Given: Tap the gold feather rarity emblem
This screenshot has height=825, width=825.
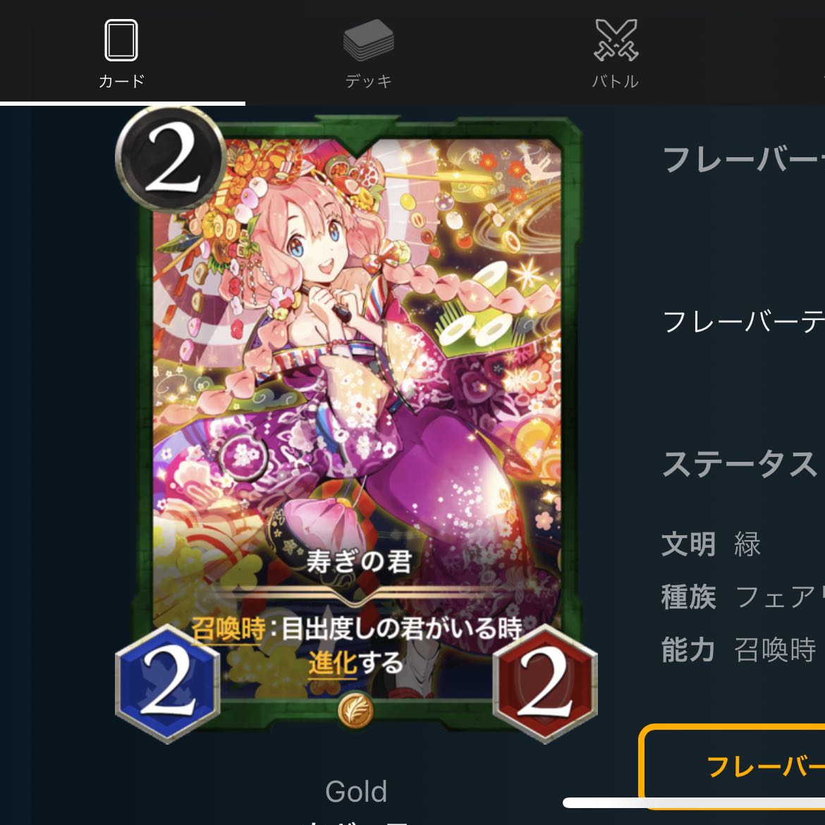Looking at the screenshot, I should [x=355, y=710].
